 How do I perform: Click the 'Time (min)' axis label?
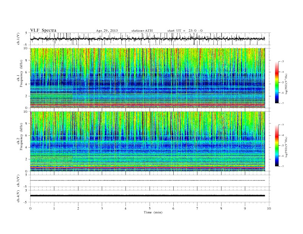153,212
